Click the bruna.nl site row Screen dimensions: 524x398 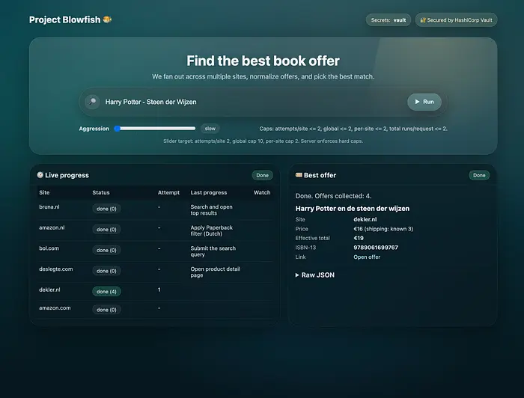(x=155, y=209)
